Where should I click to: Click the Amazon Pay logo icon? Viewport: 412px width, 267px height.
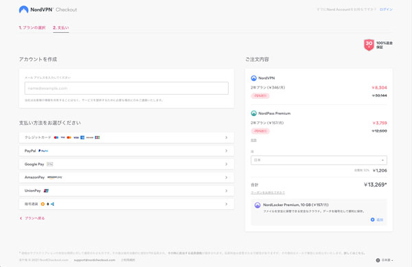(55, 178)
